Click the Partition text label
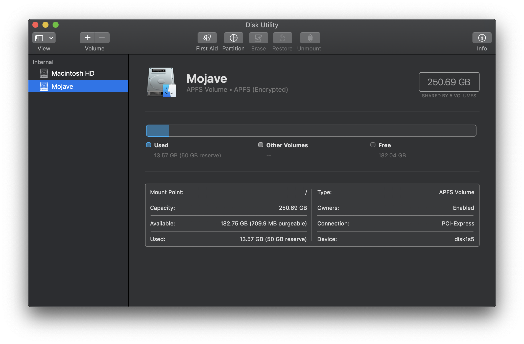Screen dimensions: 524x344 (233, 48)
